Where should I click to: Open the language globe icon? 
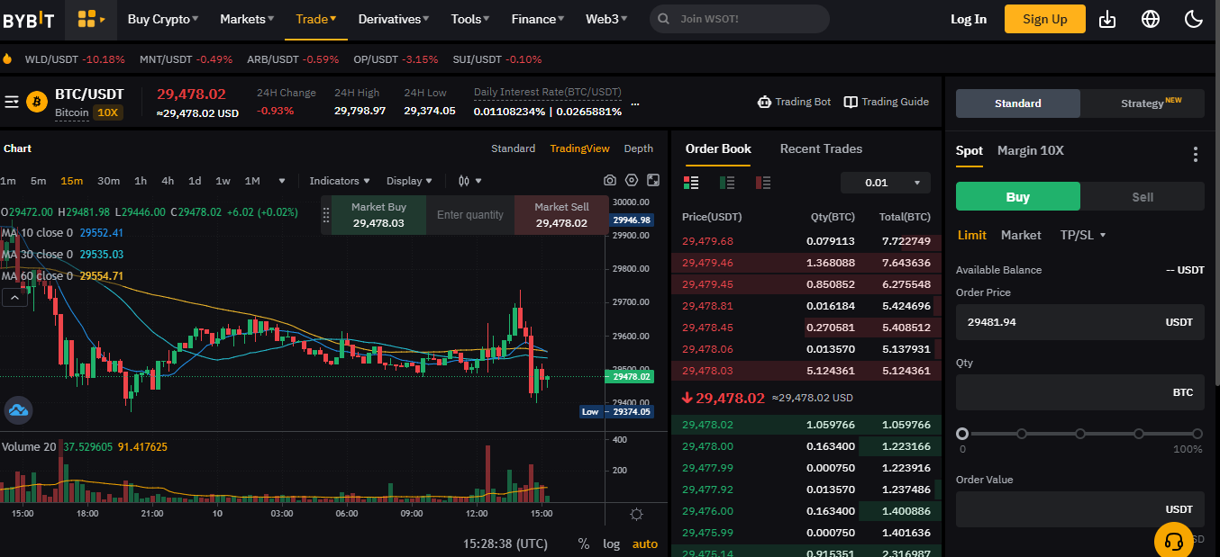pos(1151,19)
